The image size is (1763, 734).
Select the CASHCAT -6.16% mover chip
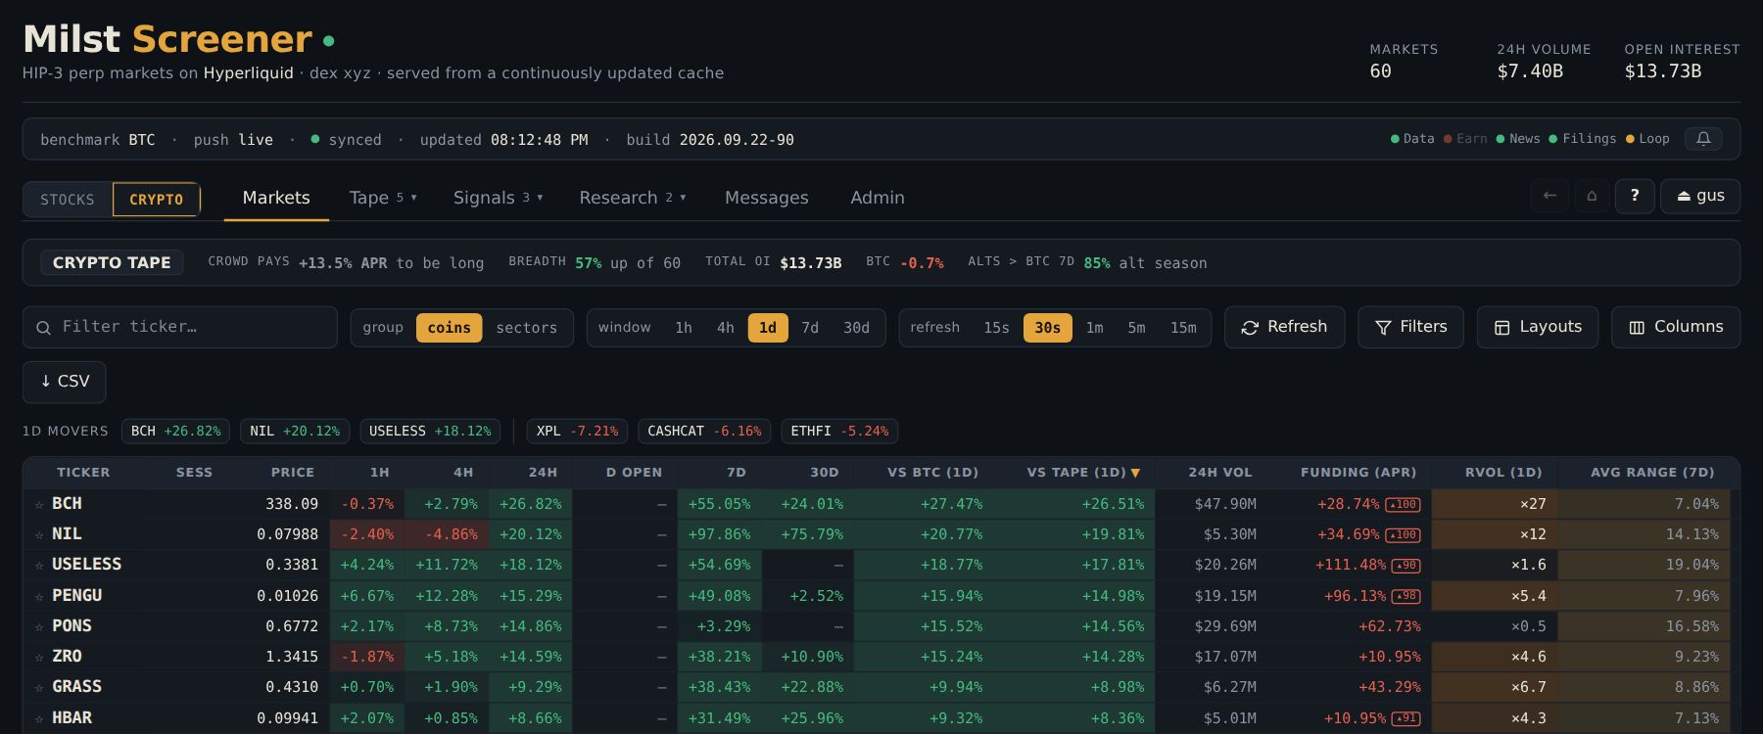click(x=704, y=432)
